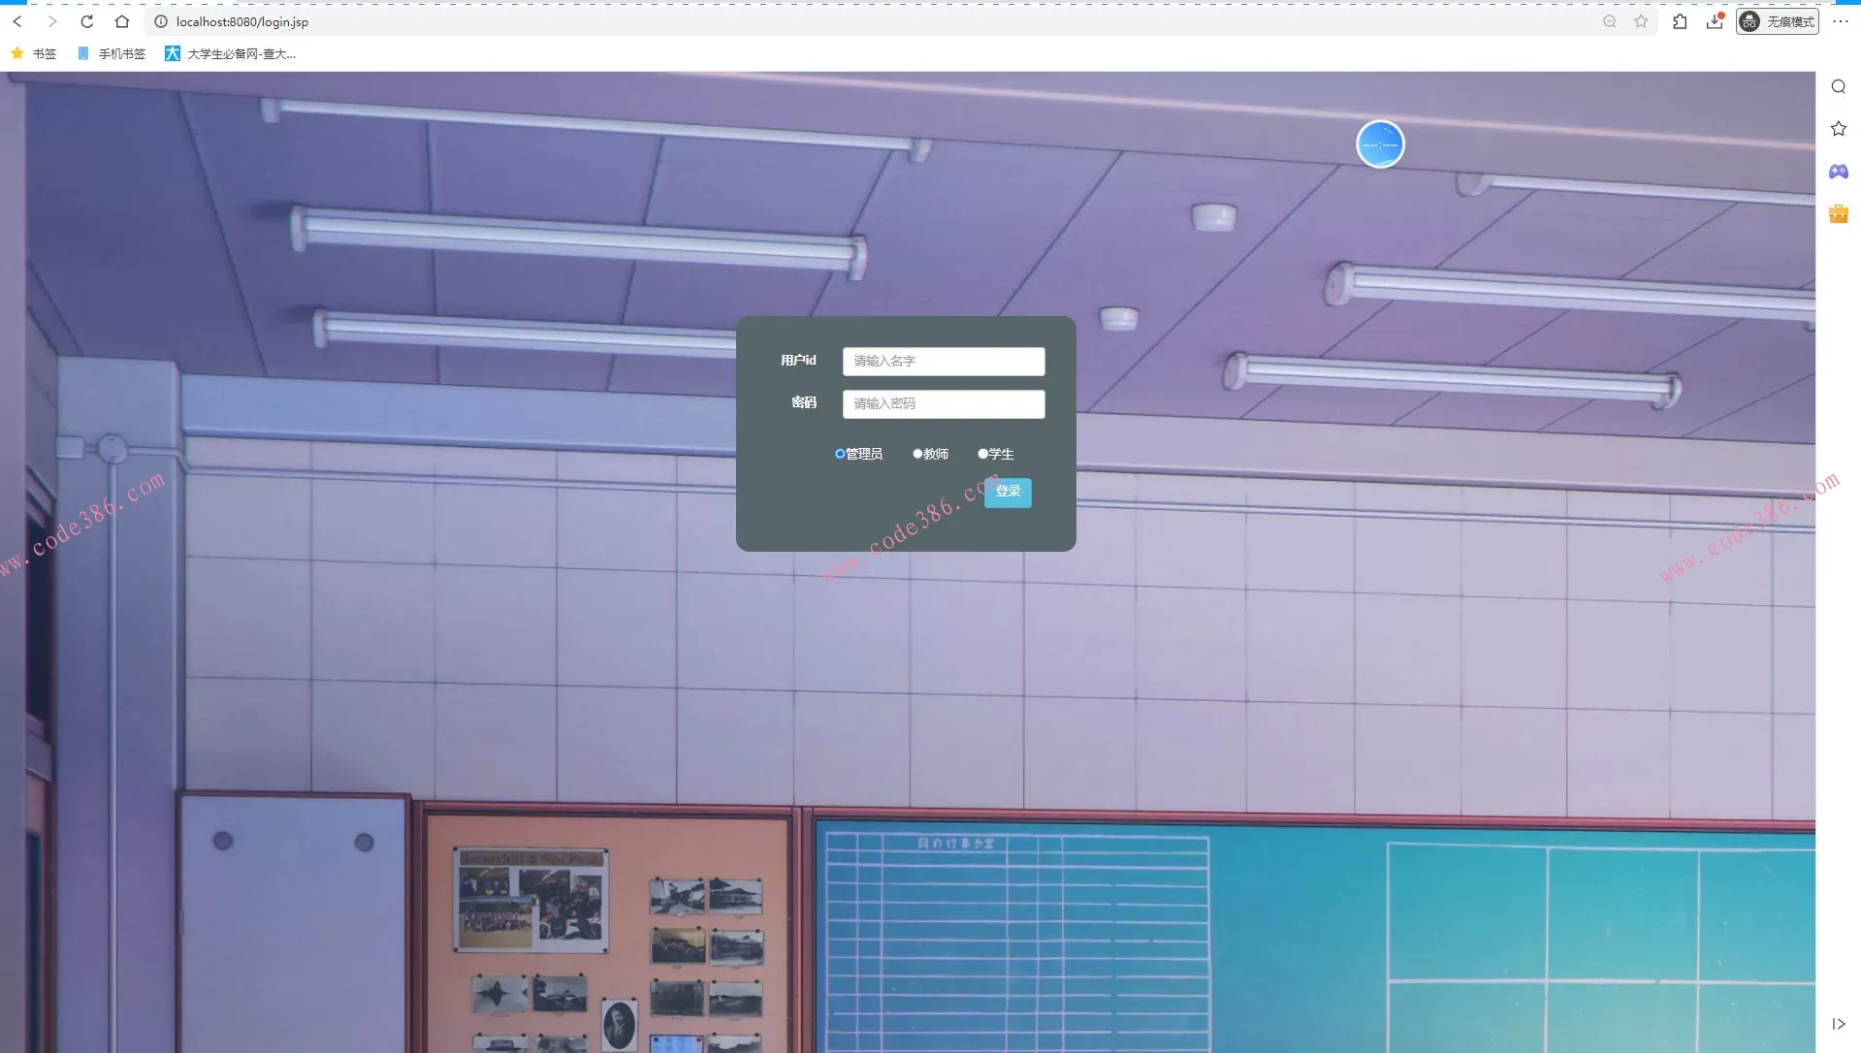Go back to the previous page
1861x1053 pixels.
coord(17,21)
